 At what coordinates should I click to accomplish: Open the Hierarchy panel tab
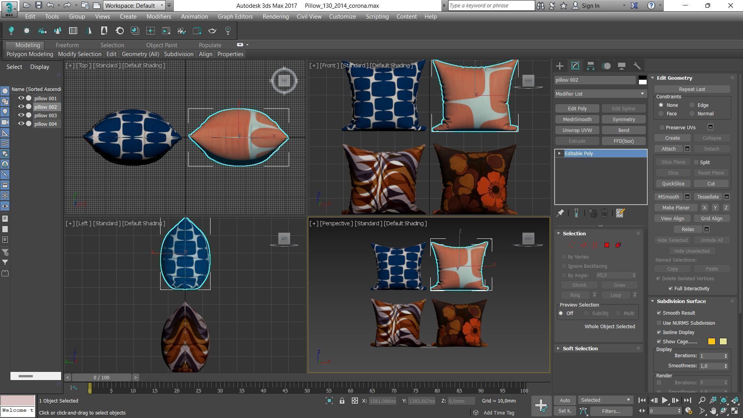(591, 66)
